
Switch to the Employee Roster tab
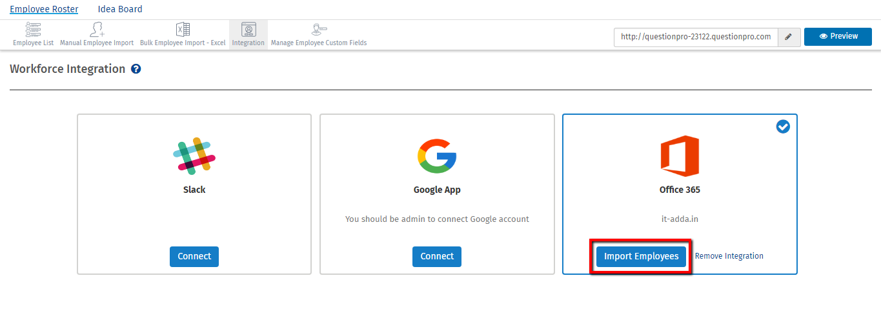pyautogui.click(x=44, y=9)
